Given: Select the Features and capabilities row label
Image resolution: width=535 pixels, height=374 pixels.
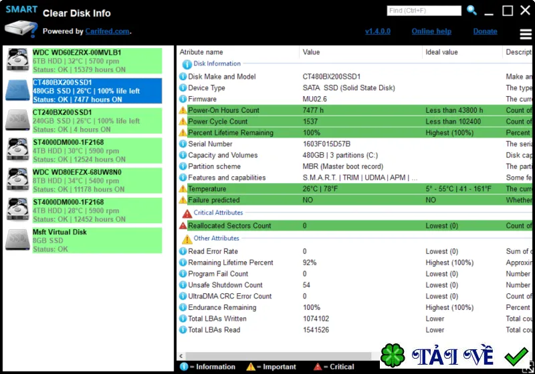Looking at the screenshot, I should [x=227, y=178].
